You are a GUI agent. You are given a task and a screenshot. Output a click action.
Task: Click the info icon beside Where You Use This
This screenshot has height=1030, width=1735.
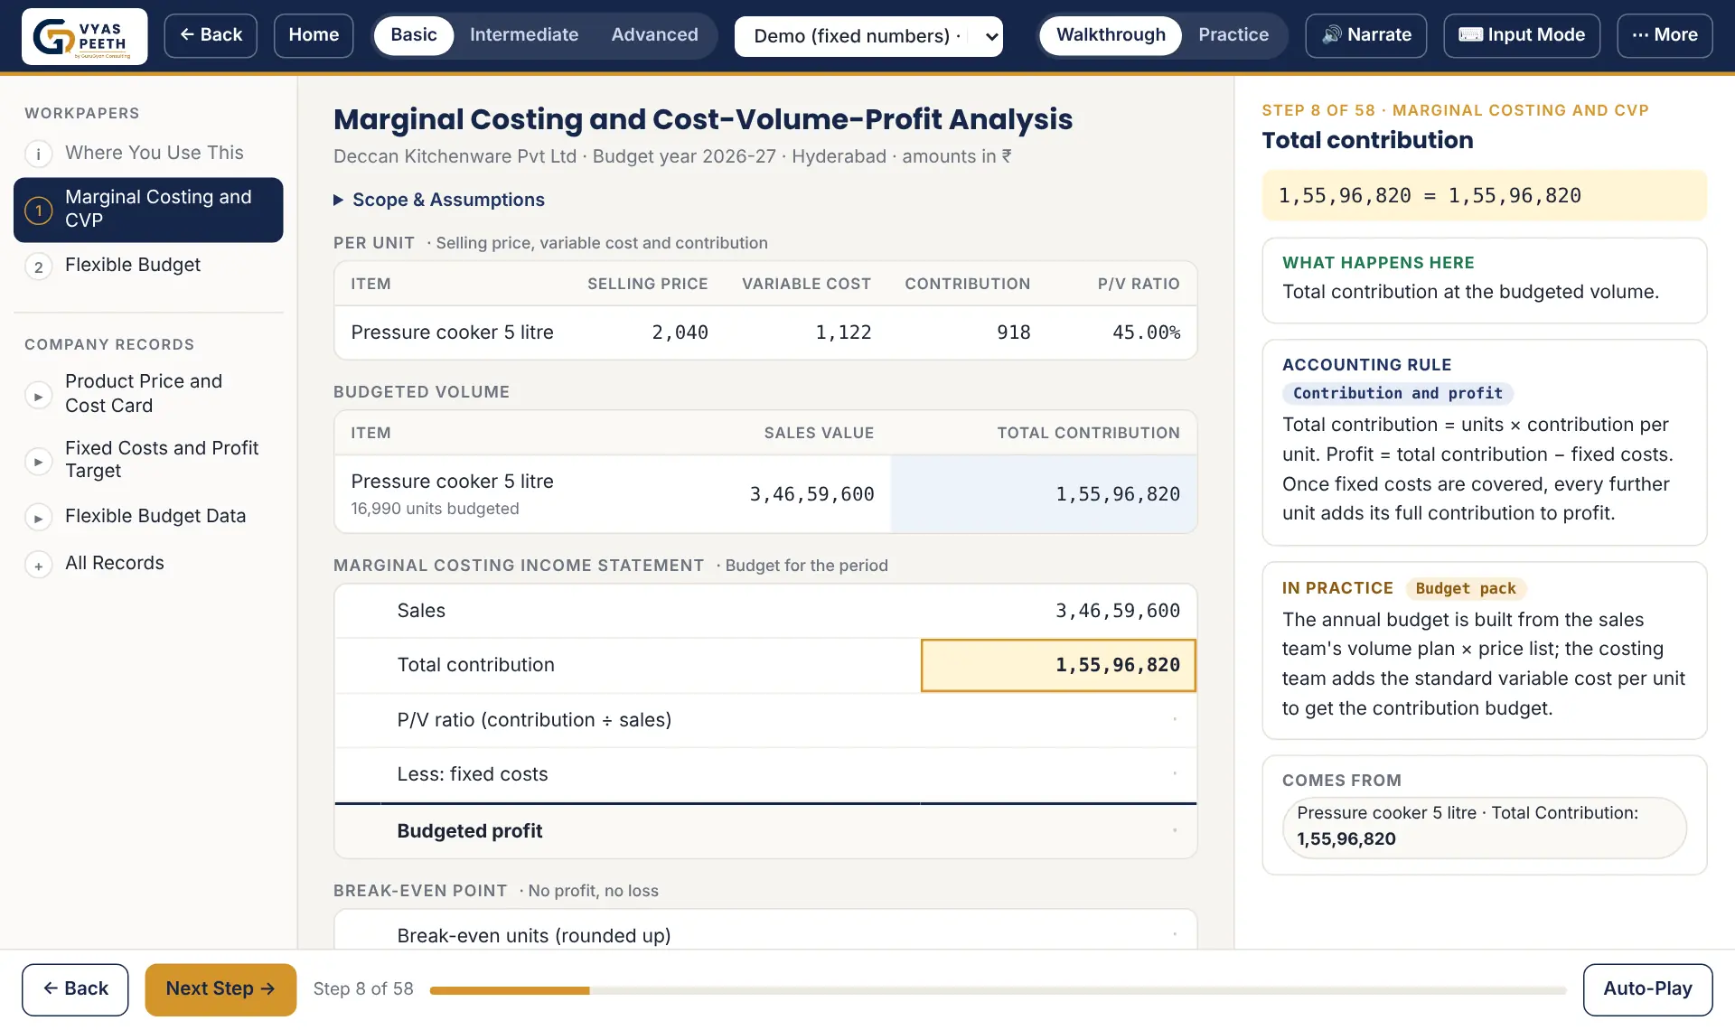coord(38,154)
